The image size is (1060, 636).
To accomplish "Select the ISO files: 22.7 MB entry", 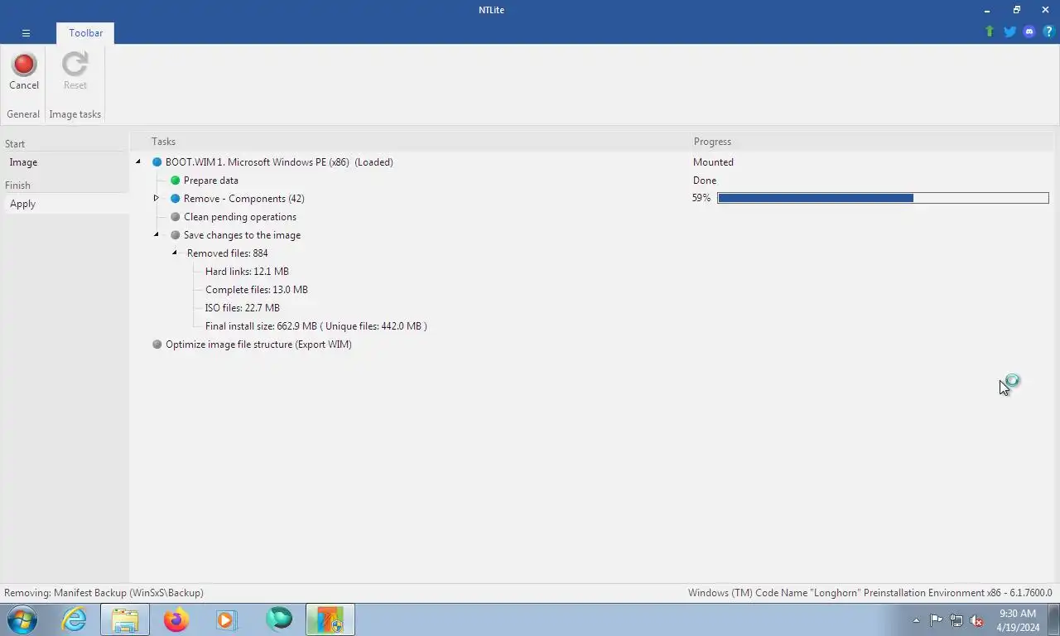I will coord(243,308).
